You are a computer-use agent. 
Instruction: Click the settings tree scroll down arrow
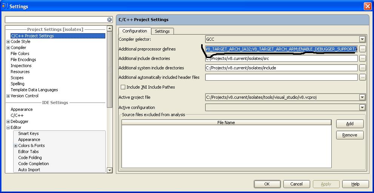pyautogui.click(x=109, y=170)
